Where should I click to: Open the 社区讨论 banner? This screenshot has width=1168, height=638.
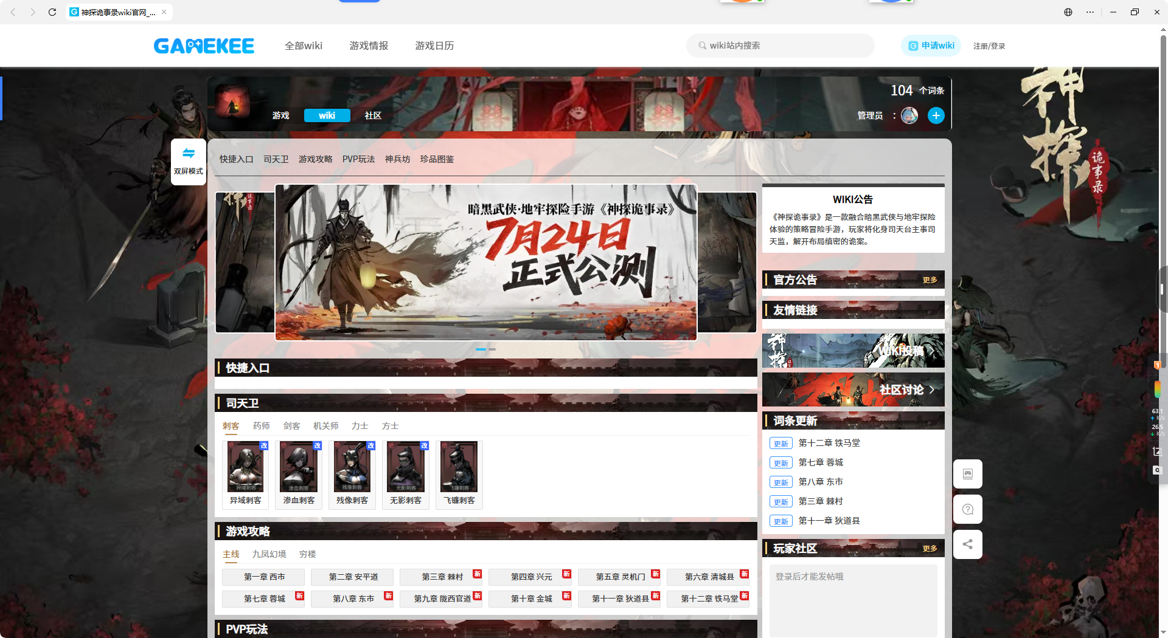[853, 389]
